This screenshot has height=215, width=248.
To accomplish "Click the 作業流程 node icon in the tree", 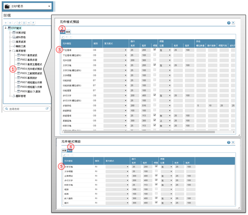I will pos(14,33).
